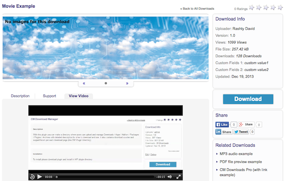
Task: Switch to the Description tab
Action: coord(20,96)
